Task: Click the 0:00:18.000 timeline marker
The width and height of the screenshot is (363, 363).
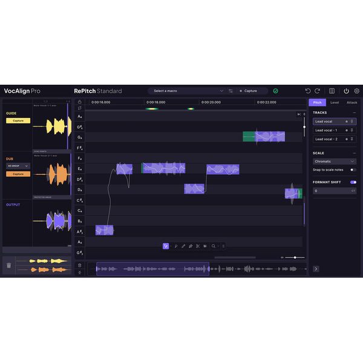Action: (156, 102)
